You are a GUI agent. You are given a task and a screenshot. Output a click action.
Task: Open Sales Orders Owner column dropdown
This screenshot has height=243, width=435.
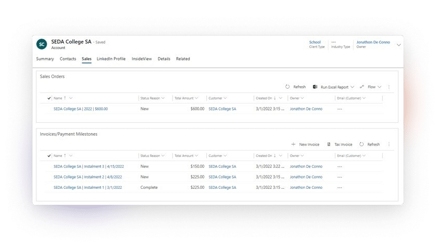pyautogui.click(x=302, y=98)
